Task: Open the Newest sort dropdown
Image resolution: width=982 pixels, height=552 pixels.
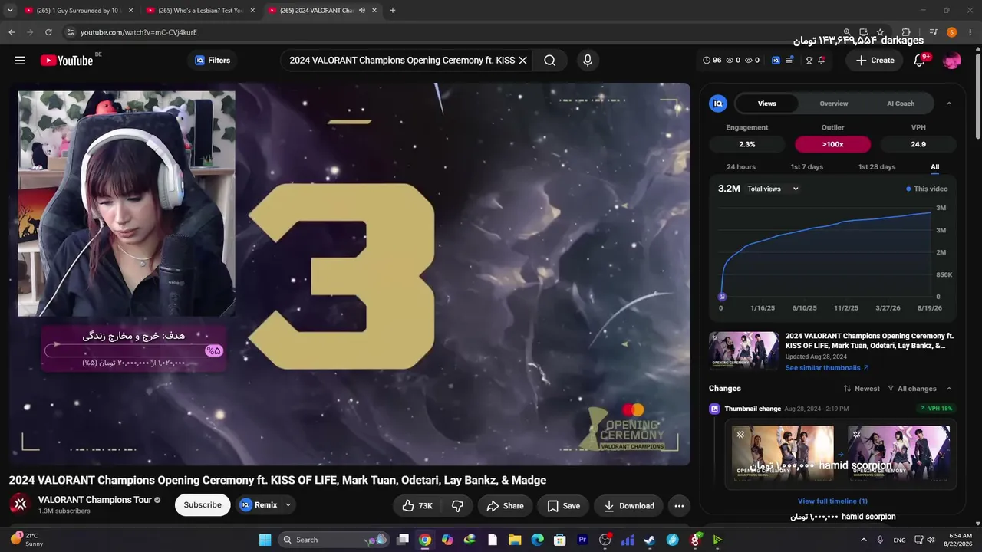Action: (862, 389)
